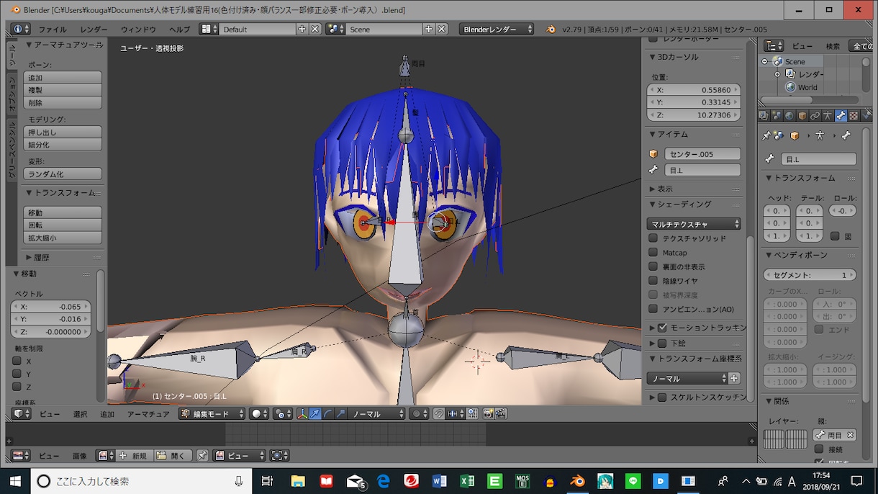Enable テクスチャソリッド checkbox
This screenshot has width=878, height=494.
653,238
